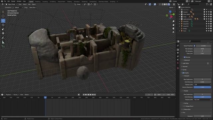This screenshot has width=213, height=120.
Task: Open the timeline Keying menu
Action: coord(16,95)
